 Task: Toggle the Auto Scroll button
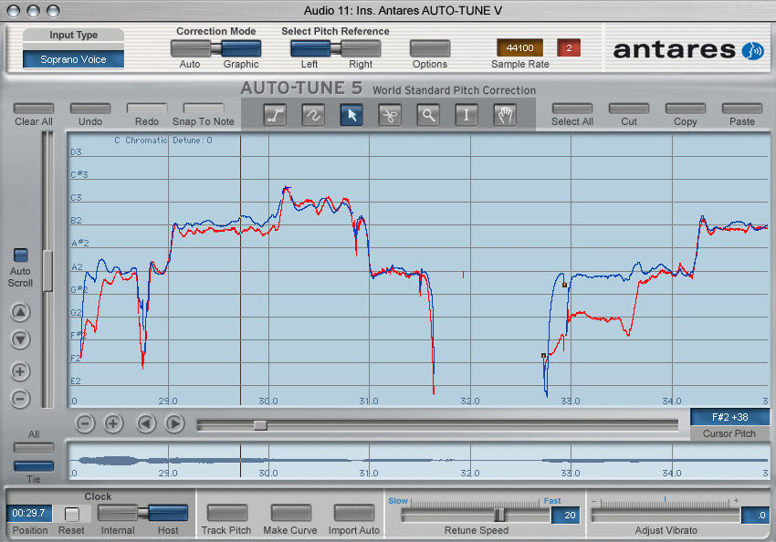pos(20,255)
